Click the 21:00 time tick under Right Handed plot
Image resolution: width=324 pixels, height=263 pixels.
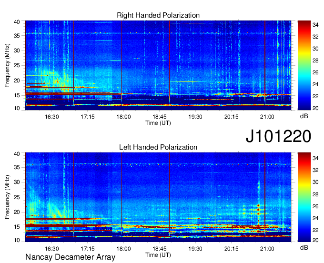pyautogui.click(x=267, y=117)
